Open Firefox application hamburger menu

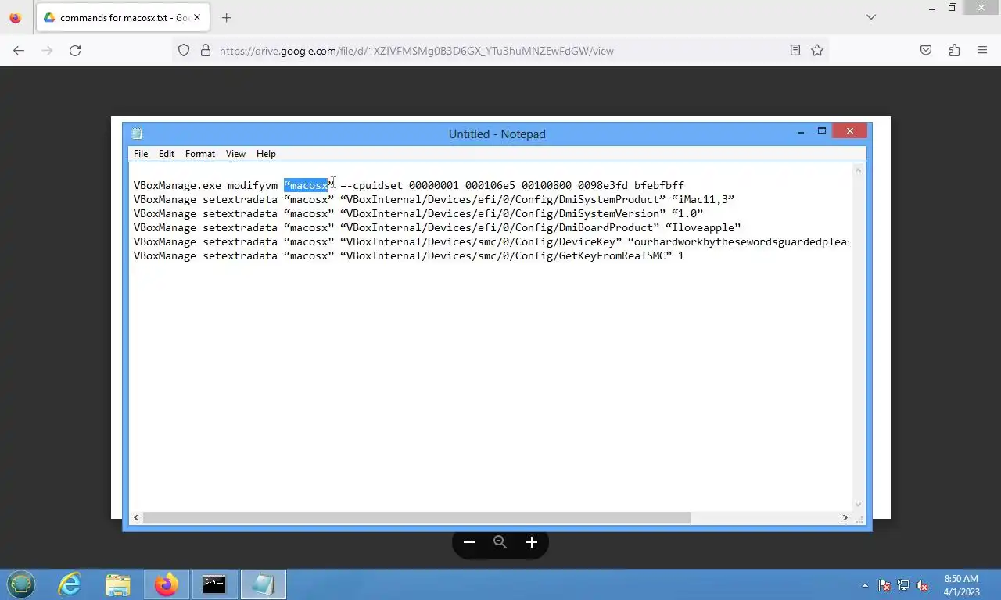click(x=982, y=51)
